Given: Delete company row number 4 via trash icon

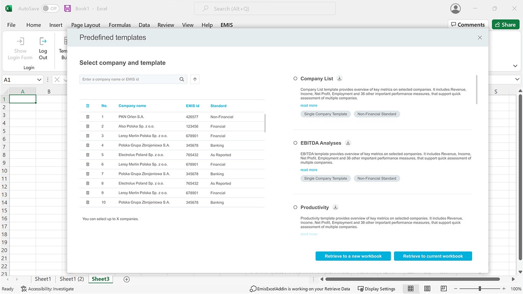Looking at the screenshot, I should tap(88, 145).
